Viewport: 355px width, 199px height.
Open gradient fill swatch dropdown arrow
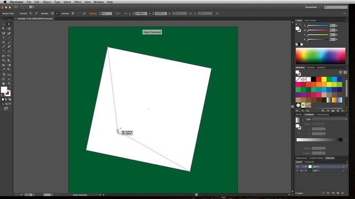pyautogui.click(x=302, y=120)
